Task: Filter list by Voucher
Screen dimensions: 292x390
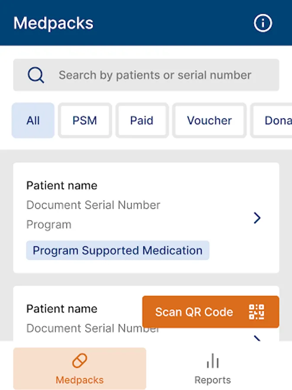Action: coord(209,120)
